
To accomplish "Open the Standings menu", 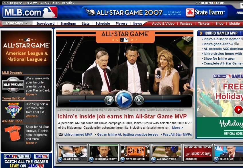I will [68, 24].
